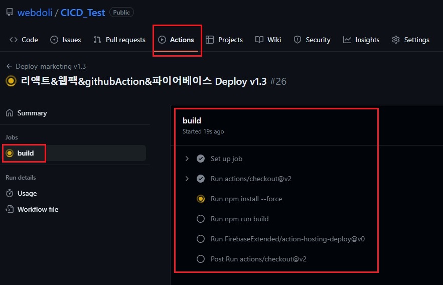Open the Issues tab
This screenshot has height=285, width=443.
pyautogui.click(x=66, y=40)
